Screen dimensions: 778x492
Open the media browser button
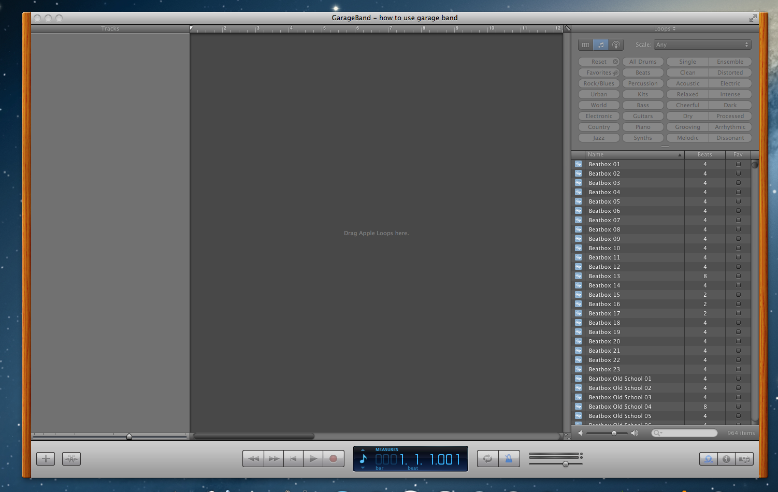point(744,459)
